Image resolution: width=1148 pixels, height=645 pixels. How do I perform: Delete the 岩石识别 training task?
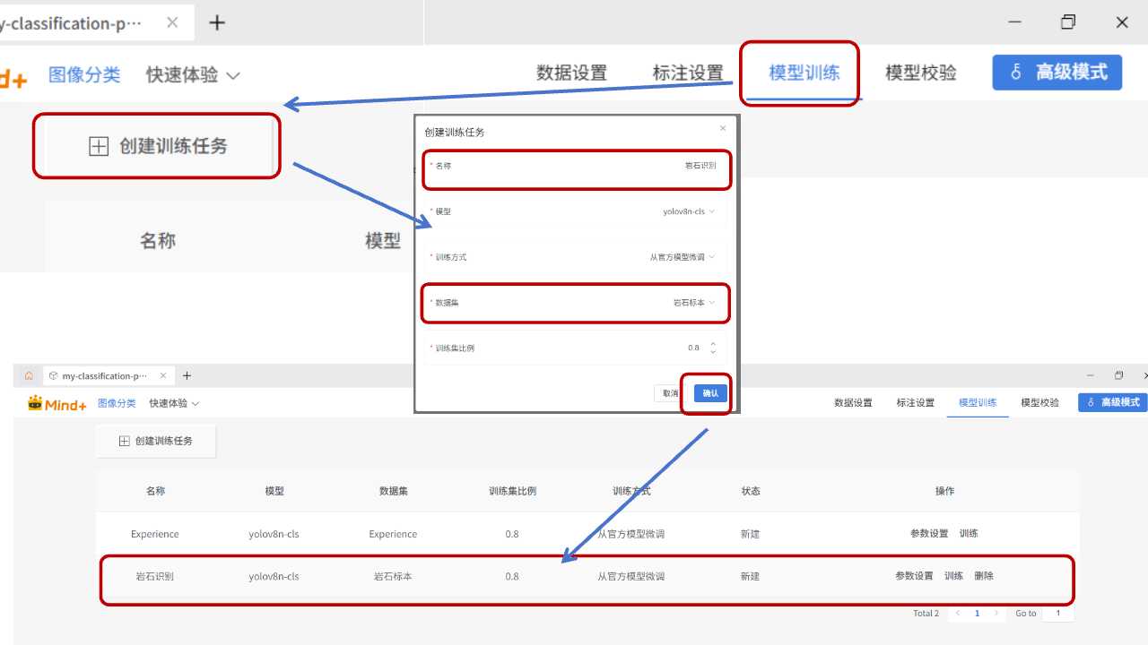(984, 576)
